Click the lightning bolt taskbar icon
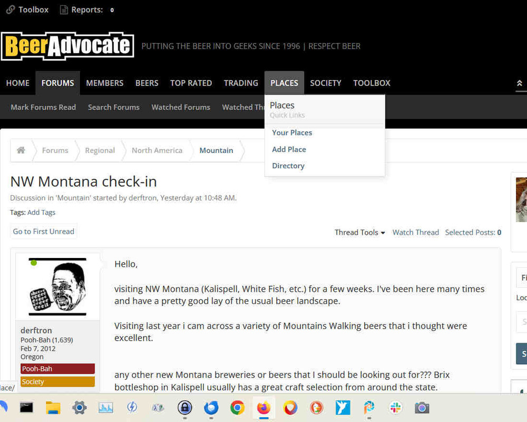Image resolution: width=527 pixels, height=422 pixels. pos(132,408)
